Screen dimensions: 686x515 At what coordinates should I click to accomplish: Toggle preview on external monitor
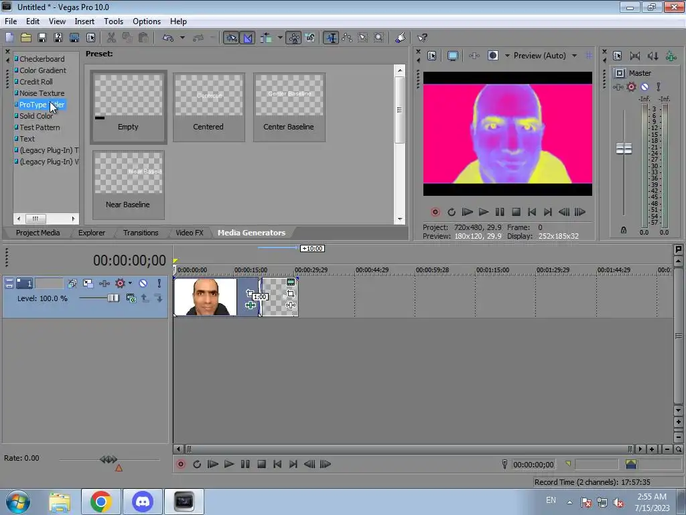pos(453,56)
